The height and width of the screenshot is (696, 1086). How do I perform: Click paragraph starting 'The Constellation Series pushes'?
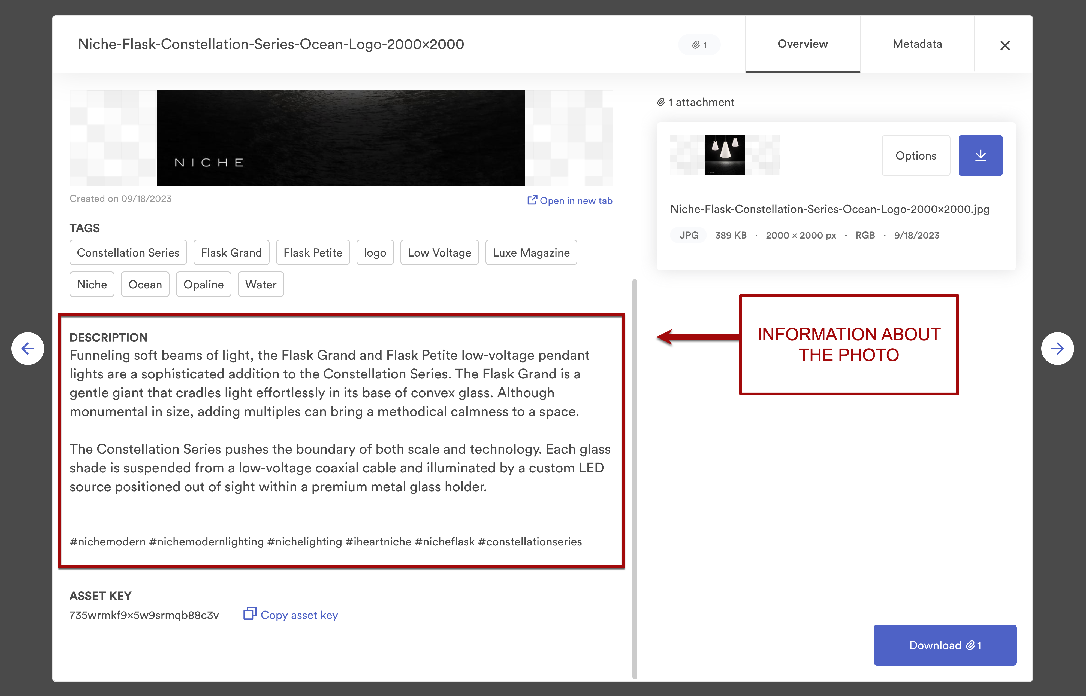pos(340,468)
